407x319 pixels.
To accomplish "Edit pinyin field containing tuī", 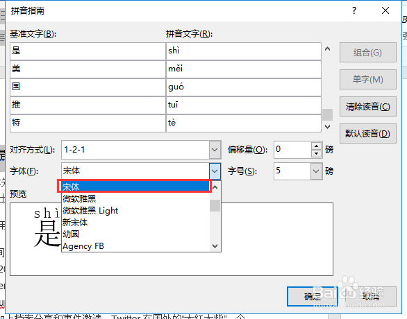I will point(244,105).
